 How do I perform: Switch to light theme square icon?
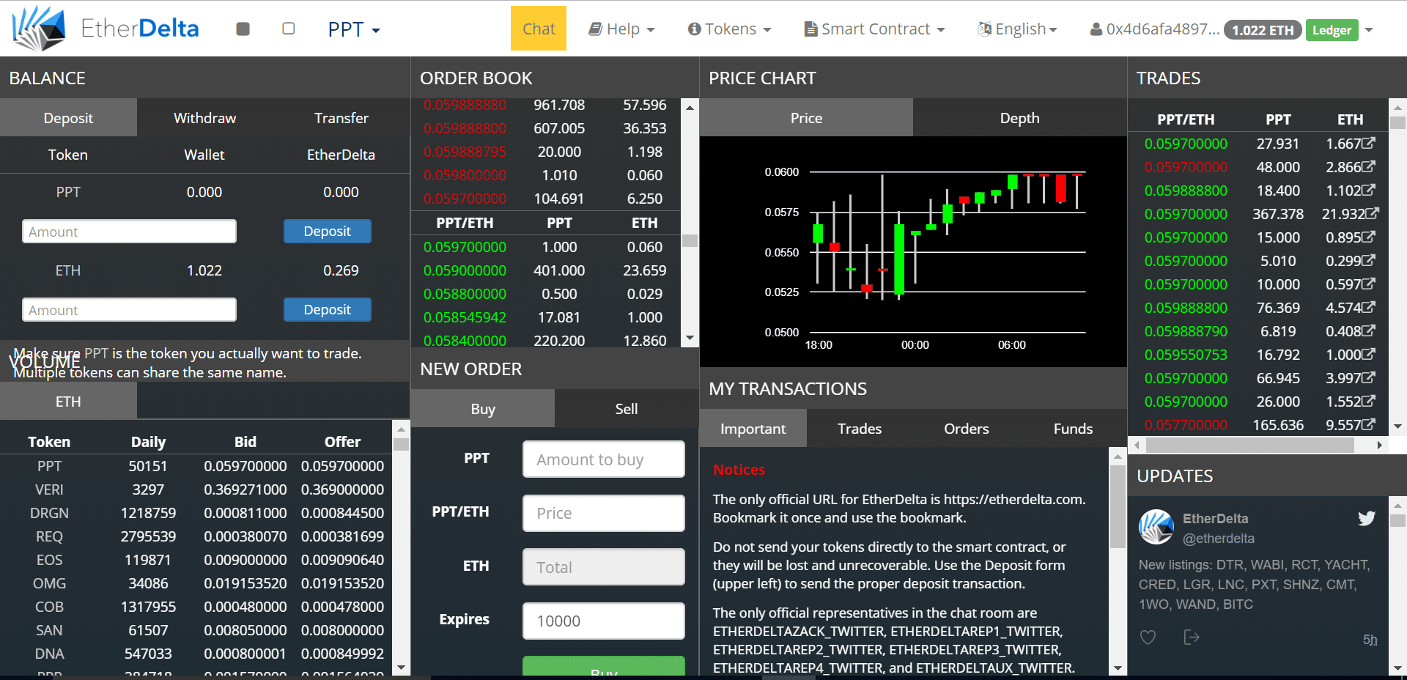click(289, 29)
